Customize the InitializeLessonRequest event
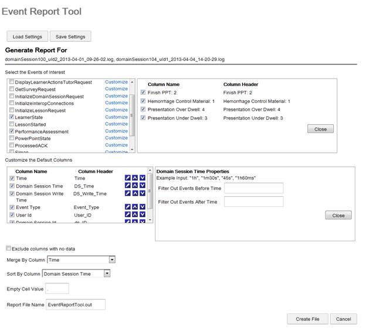 point(116,110)
